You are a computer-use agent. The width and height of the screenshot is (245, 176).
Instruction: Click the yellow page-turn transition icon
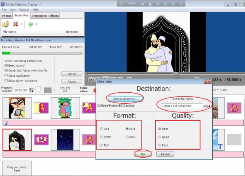coord(41,108)
